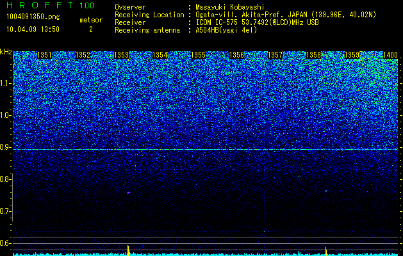Click the meteor count label
This screenshot has width=403, height=256.
coord(91,20)
